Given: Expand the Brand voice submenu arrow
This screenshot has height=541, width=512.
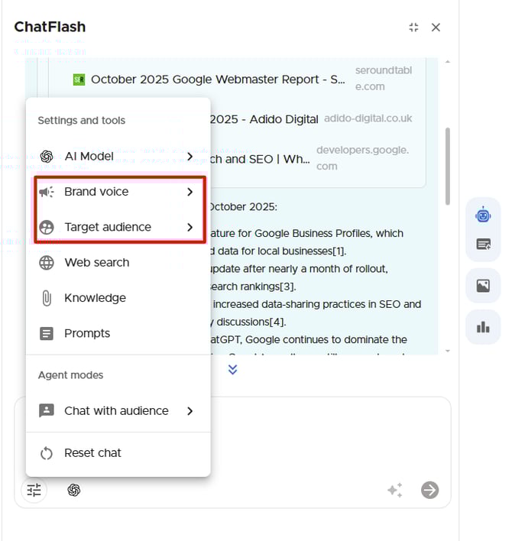Looking at the screenshot, I should click(190, 192).
